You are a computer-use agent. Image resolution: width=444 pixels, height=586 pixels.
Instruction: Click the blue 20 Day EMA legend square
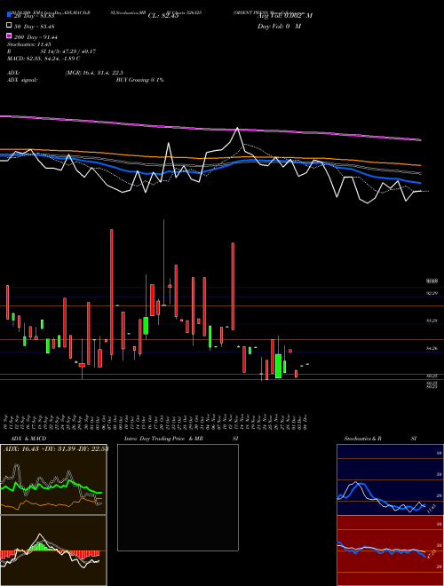[x=9, y=14]
